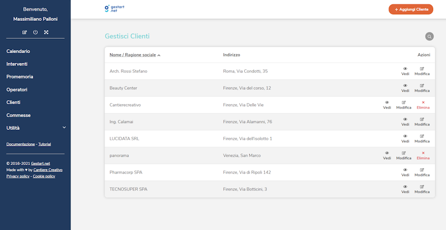
Task: Sort by Nome / Ragione sociale column
Action: coord(135,55)
